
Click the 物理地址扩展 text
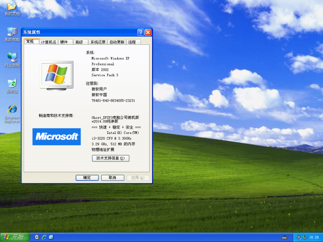tap(103, 149)
